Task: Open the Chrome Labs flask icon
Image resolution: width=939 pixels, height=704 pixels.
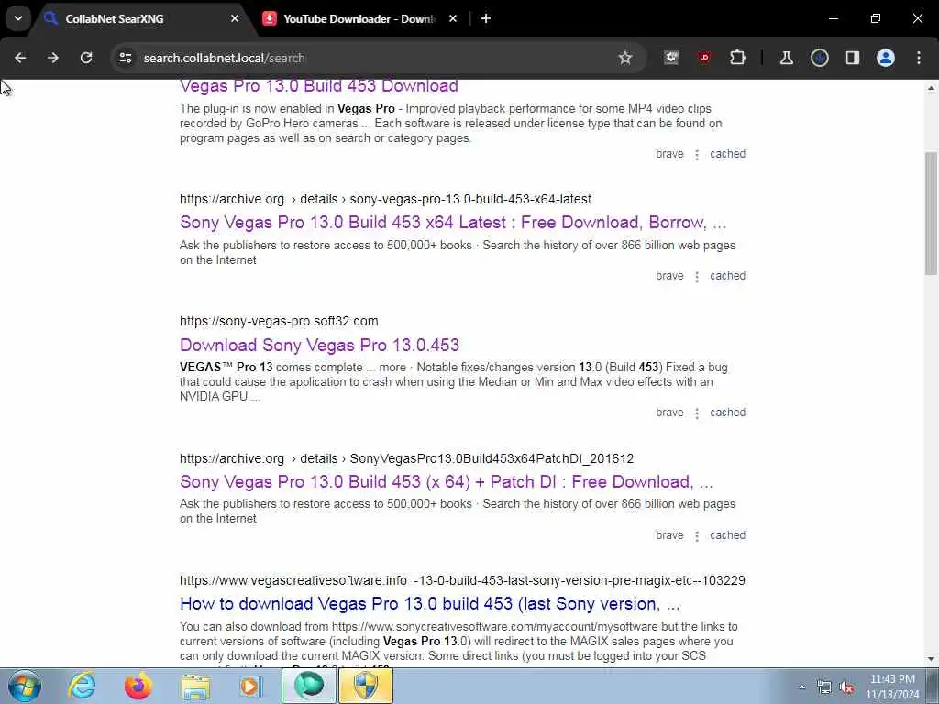Action: click(786, 58)
